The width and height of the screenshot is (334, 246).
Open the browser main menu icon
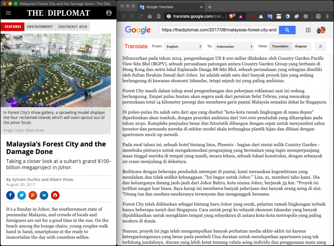coord(327,16)
